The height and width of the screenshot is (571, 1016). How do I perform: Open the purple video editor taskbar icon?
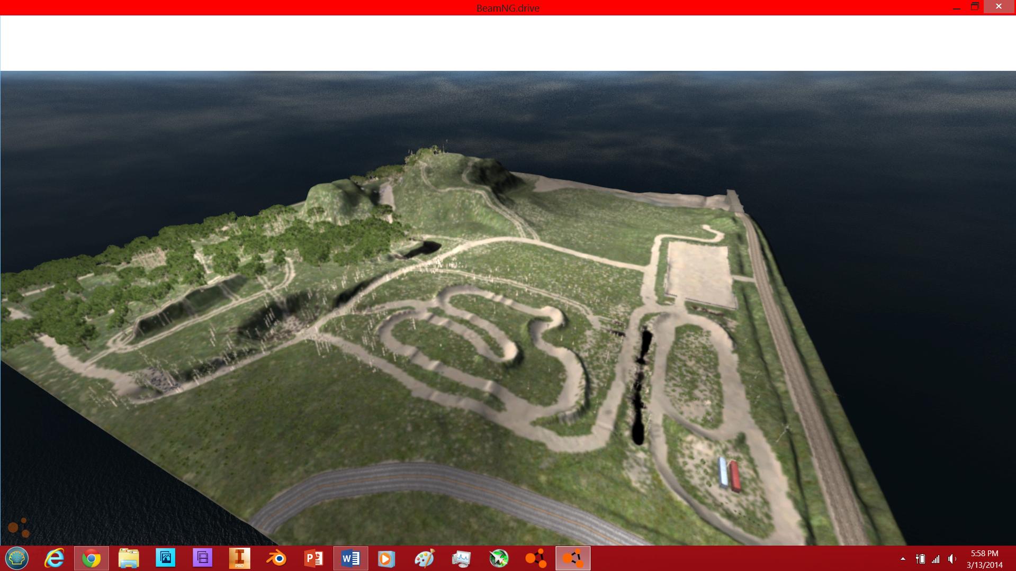tap(202, 558)
